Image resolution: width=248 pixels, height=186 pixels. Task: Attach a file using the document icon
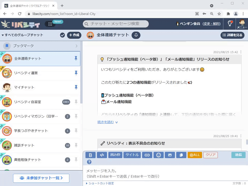pos(181,155)
